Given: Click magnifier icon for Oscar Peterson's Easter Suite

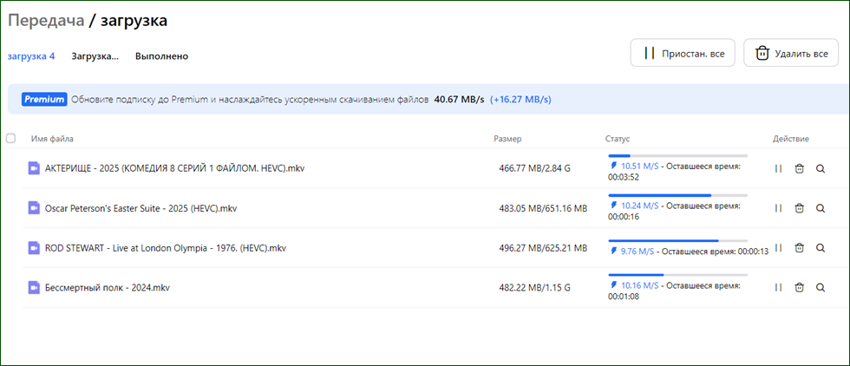Looking at the screenshot, I should (x=821, y=208).
